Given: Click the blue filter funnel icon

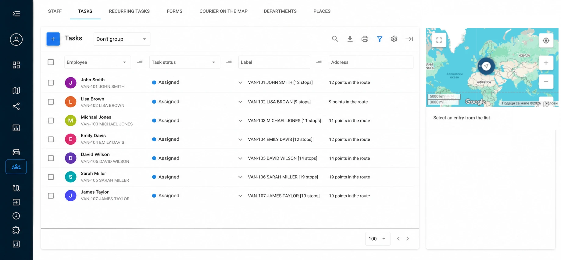Looking at the screenshot, I should pos(380,39).
